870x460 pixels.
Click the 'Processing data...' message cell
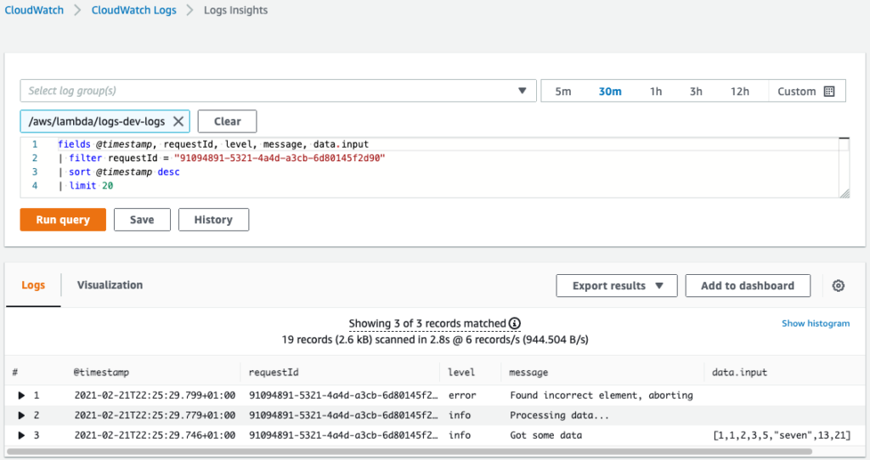tap(559, 415)
